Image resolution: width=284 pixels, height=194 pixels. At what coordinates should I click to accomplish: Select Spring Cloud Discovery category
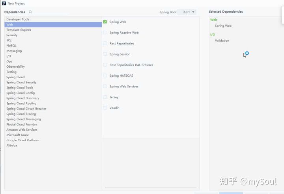53,98
